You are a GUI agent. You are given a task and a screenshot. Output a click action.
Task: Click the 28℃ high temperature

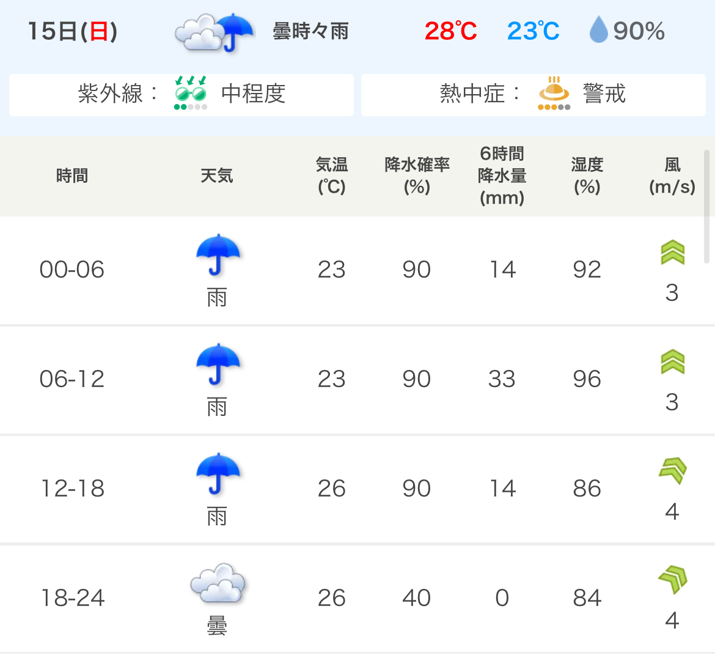(x=450, y=31)
